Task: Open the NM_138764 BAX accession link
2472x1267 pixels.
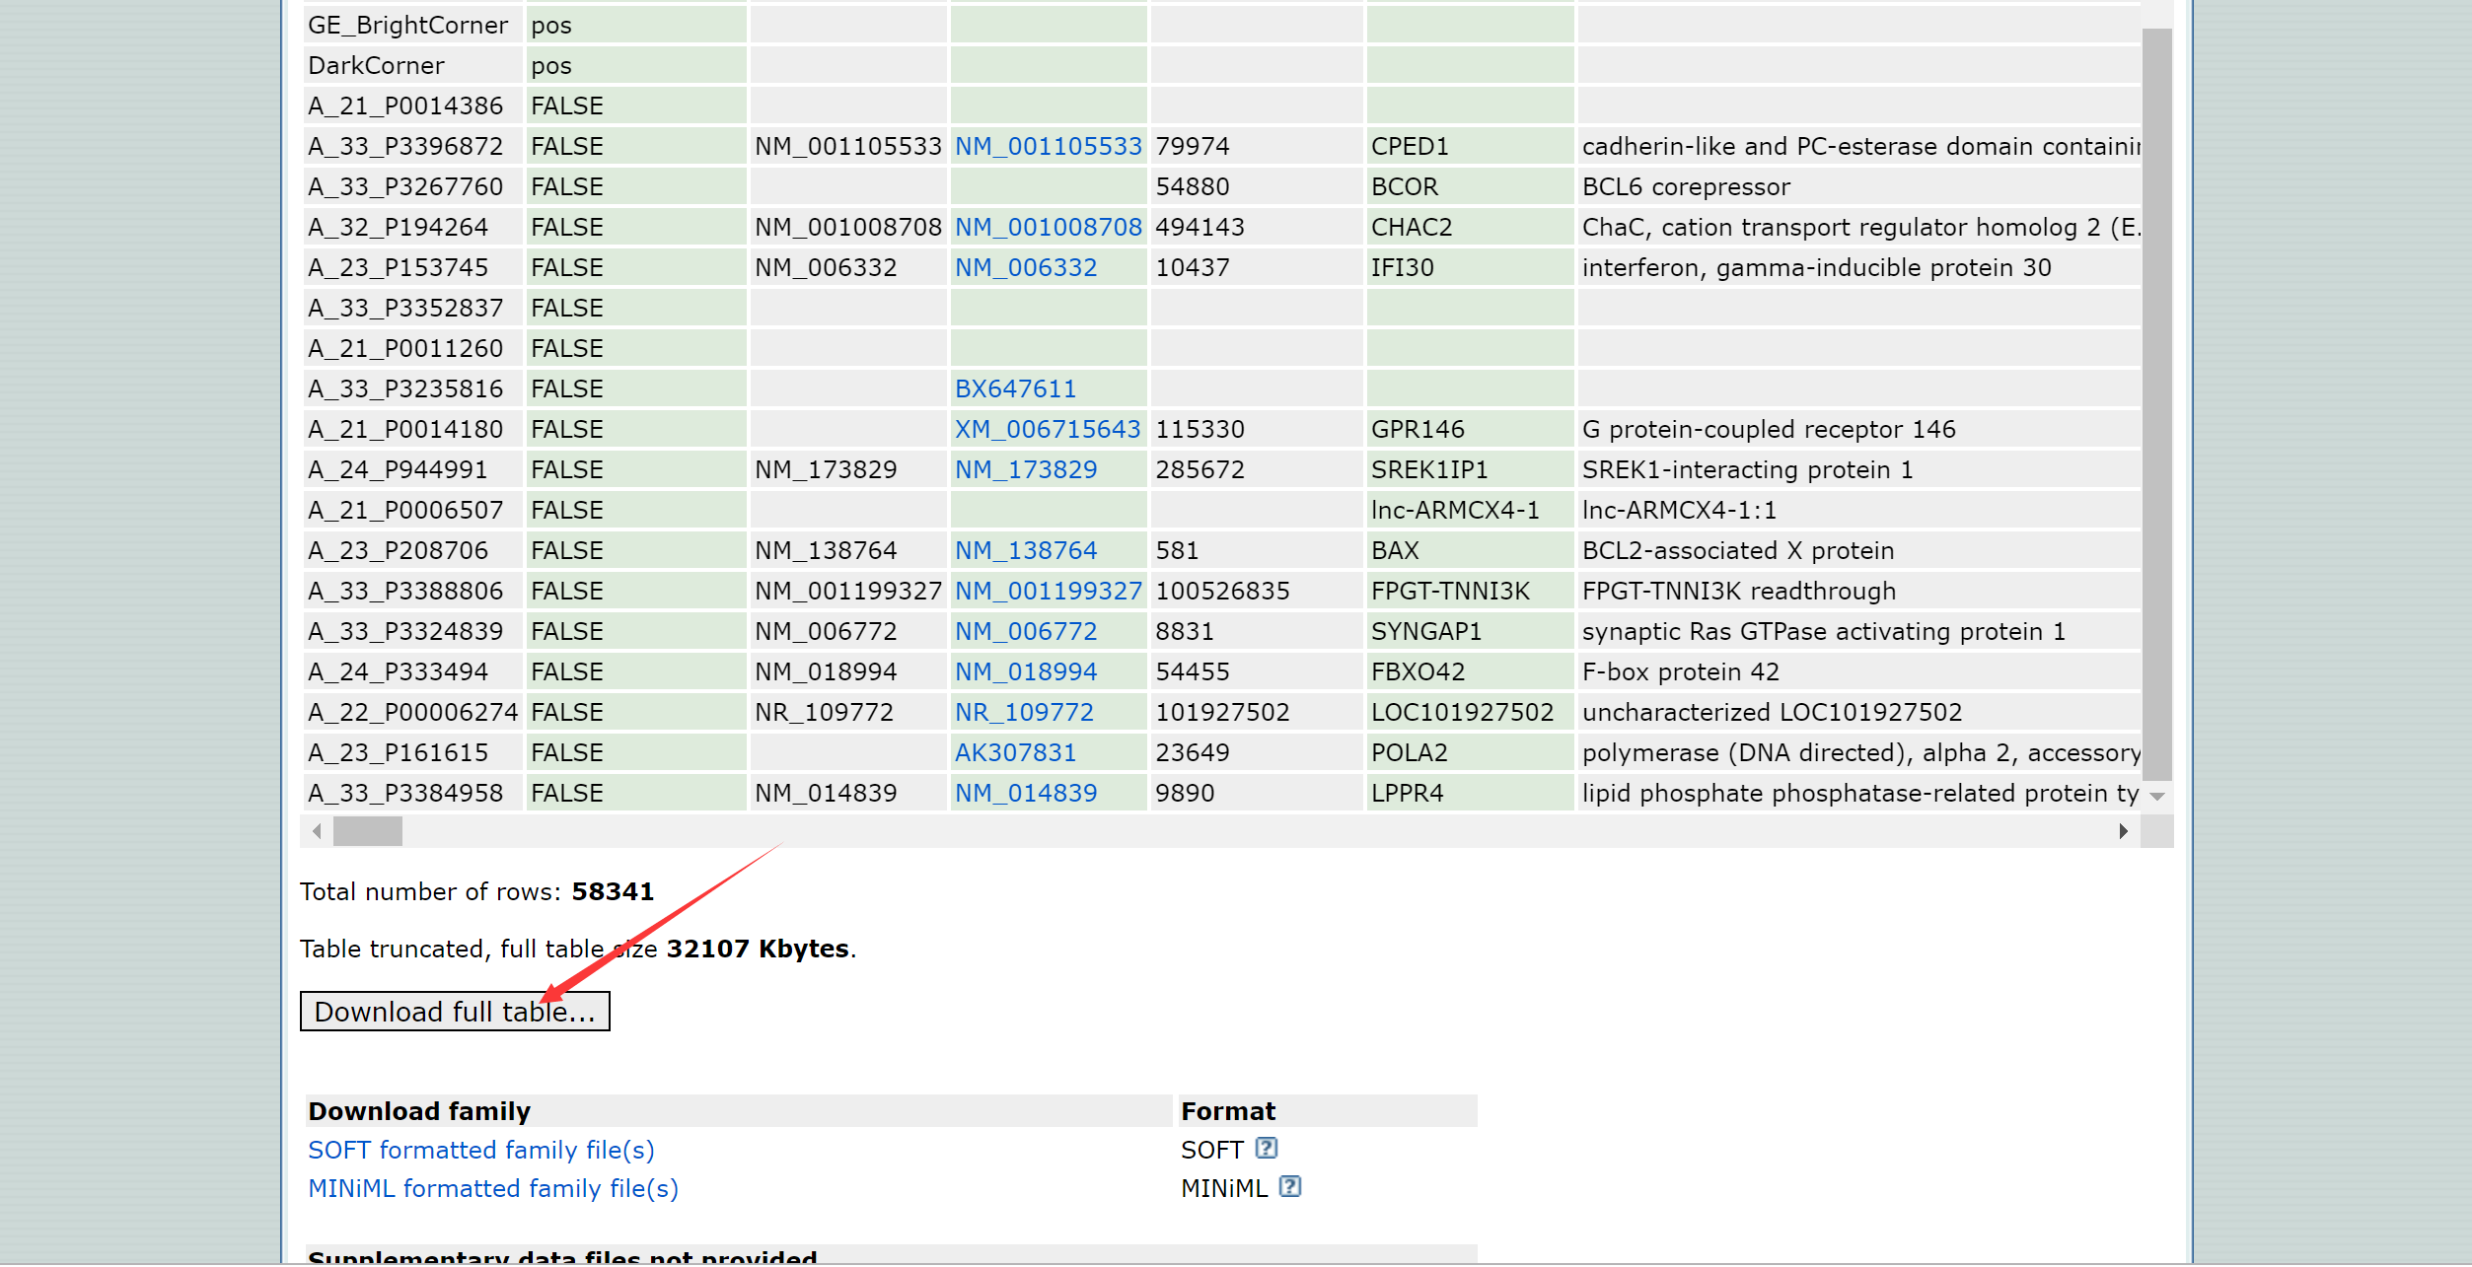Action: (x=1025, y=551)
